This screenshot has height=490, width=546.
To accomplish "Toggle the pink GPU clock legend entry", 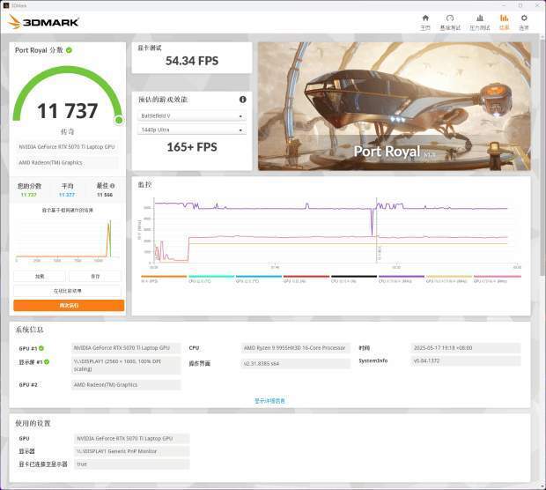I will click(498, 278).
